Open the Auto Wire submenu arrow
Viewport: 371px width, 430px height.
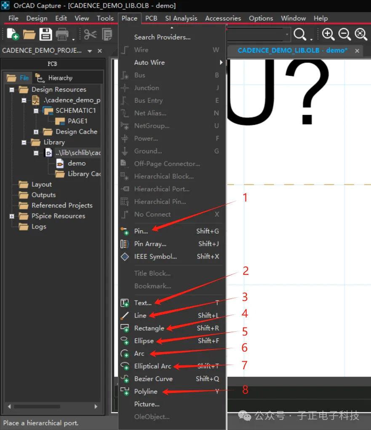click(x=221, y=62)
